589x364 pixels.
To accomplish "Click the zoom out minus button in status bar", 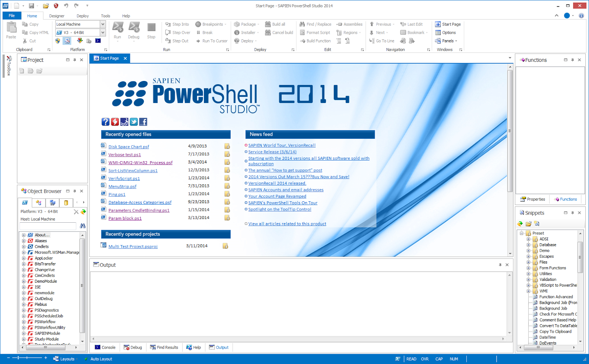I will point(8,358).
